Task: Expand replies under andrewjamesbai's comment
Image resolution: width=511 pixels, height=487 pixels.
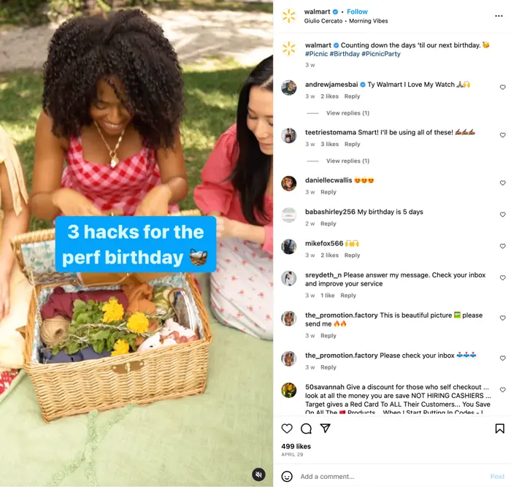Action: click(x=347, y=113)
